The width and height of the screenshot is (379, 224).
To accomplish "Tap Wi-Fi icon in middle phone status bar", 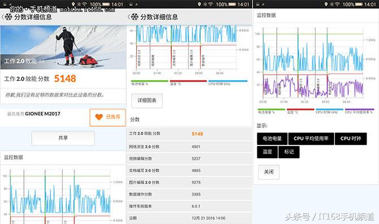I will [x=211, y=4].
